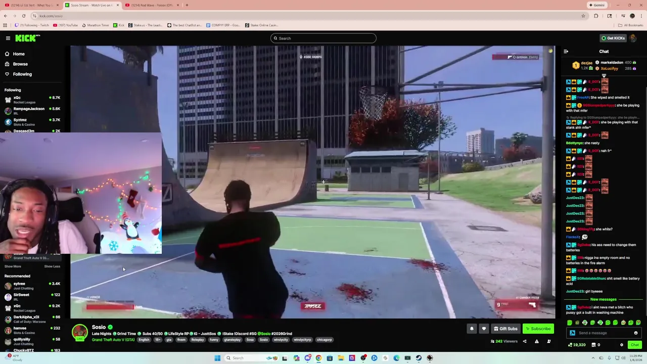Click the green Subscribe button
This screenshot has height=364, width=647.
[x=538, y=329]
